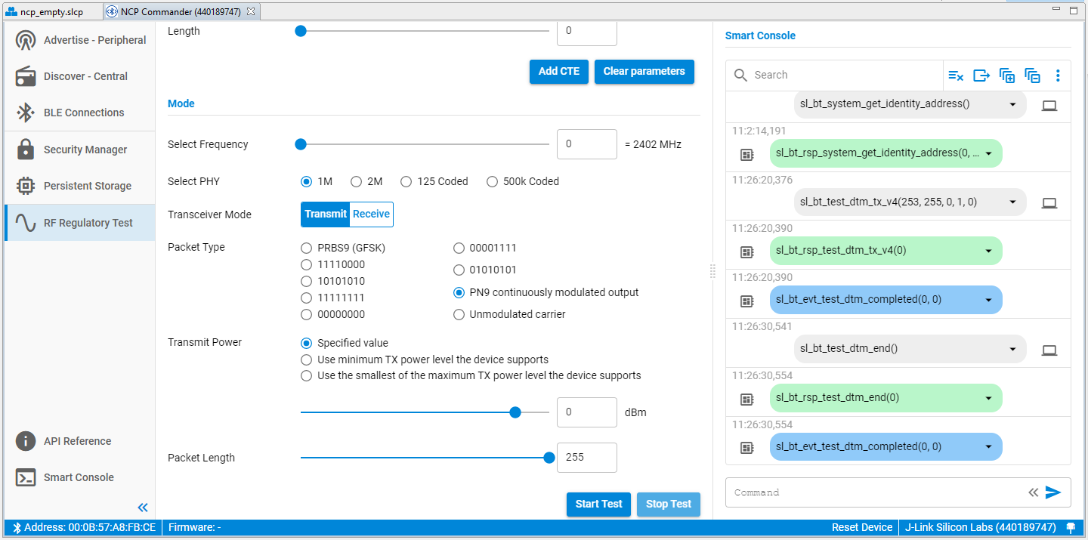Click the Add CTE button
The image size is (1088, 540).
click(558, 71)
